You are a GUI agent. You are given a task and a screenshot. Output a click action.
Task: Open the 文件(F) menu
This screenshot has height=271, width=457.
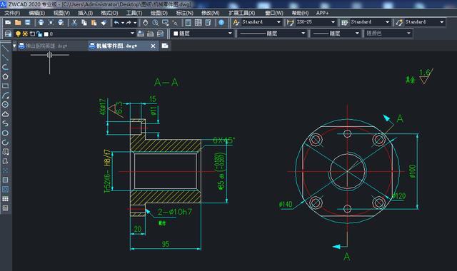tap(12, 13)
